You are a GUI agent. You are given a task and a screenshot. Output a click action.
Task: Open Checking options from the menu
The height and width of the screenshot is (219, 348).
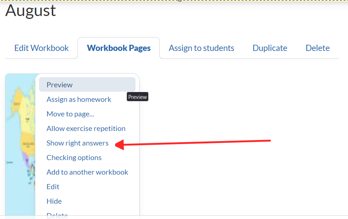click(x=74, y=158)
